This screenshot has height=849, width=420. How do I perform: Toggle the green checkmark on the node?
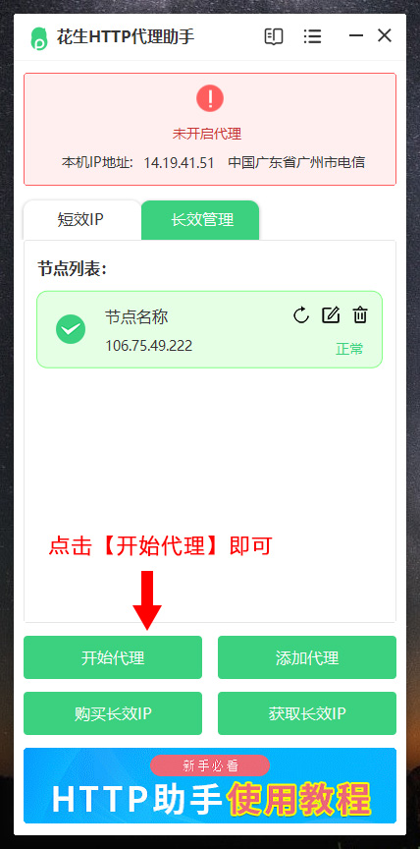point(71,328)
